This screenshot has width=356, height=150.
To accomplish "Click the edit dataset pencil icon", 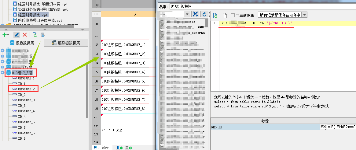I will (17, 35).
